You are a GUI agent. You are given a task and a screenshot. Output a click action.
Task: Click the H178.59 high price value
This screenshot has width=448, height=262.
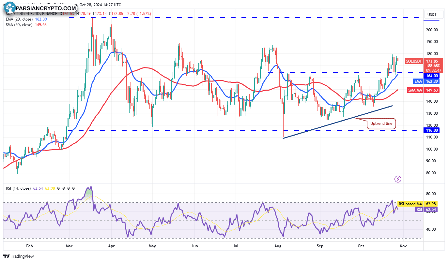(x=84, y=14)
